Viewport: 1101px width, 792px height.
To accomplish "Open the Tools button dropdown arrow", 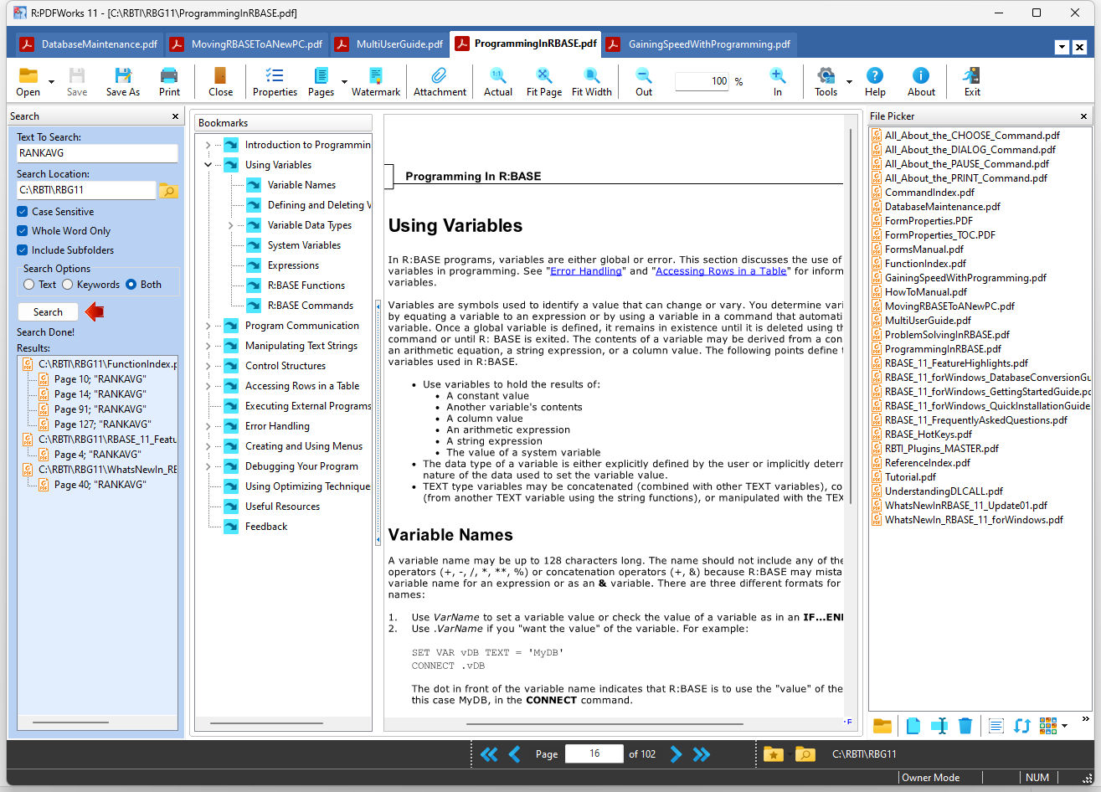I will point(849,82).
